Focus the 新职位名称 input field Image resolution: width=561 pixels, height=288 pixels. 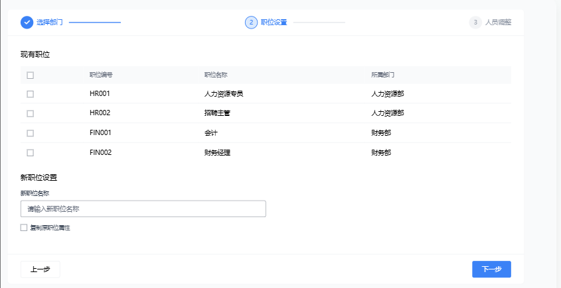(x=143, y=209)
